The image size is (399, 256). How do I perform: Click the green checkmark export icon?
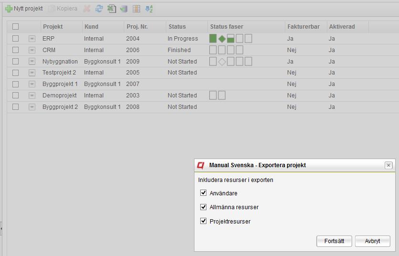[x=124, y=9]
